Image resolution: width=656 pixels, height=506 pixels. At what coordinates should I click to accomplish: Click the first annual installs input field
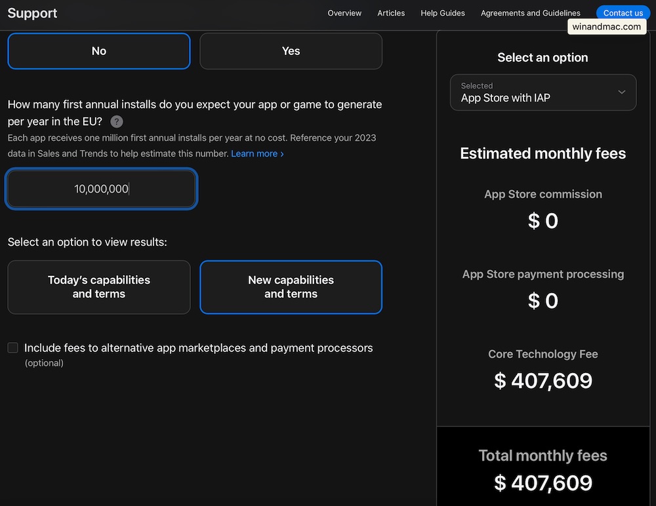pos(101,189)
